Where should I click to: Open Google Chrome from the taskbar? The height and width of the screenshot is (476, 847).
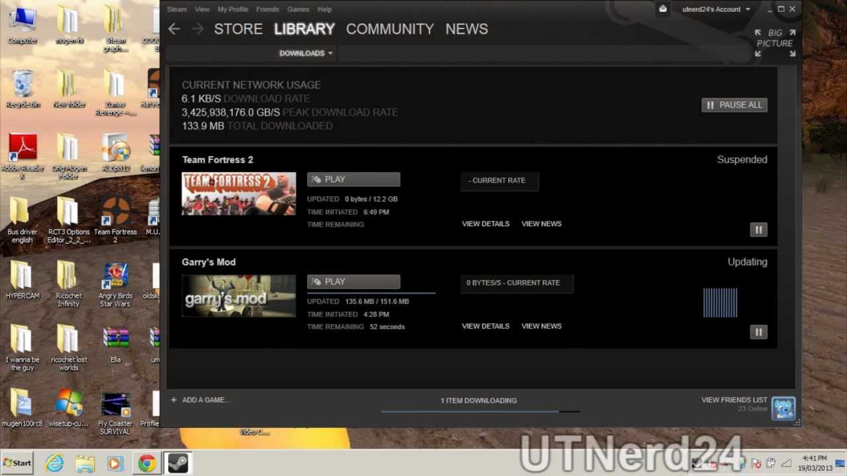pyautogui.click(x=147, y=463)
